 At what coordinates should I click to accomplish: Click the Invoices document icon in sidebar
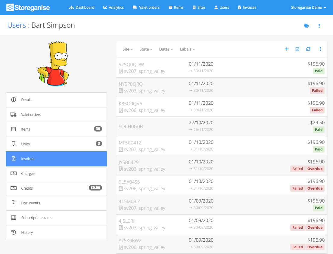pos(13,159)
